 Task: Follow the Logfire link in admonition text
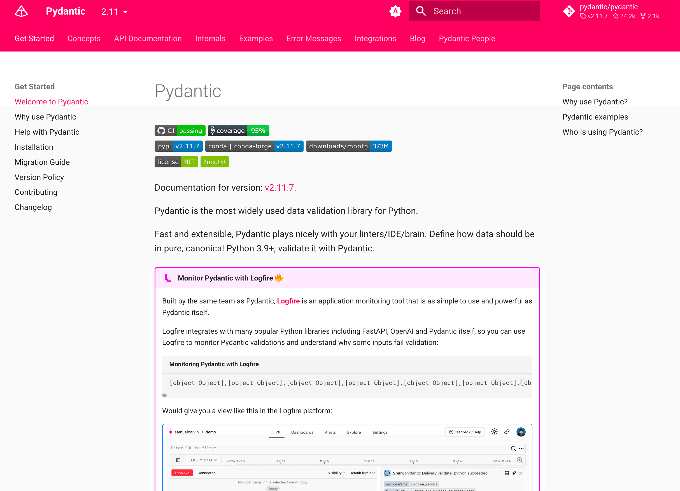[x=288, y=301]
